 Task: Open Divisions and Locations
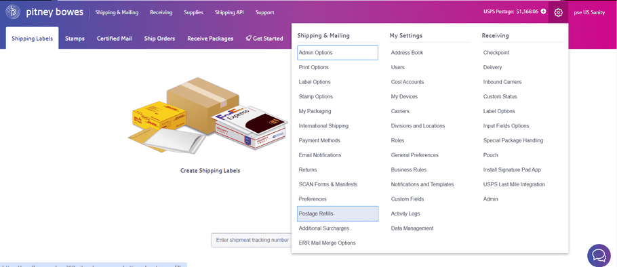[418, 126]
